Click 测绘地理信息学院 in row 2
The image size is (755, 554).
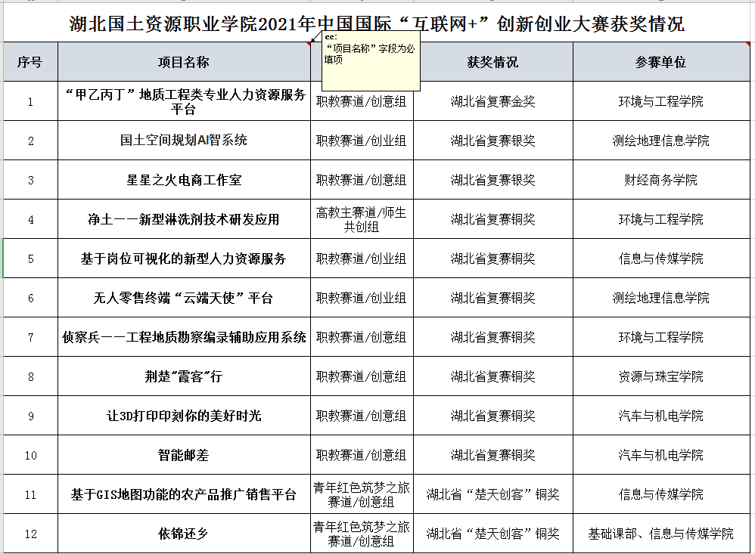(661, 141)
